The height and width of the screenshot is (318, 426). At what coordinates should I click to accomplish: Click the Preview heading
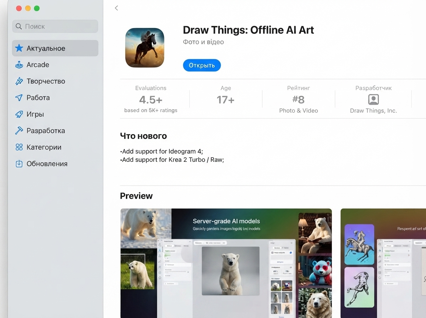tap(136, 196)
